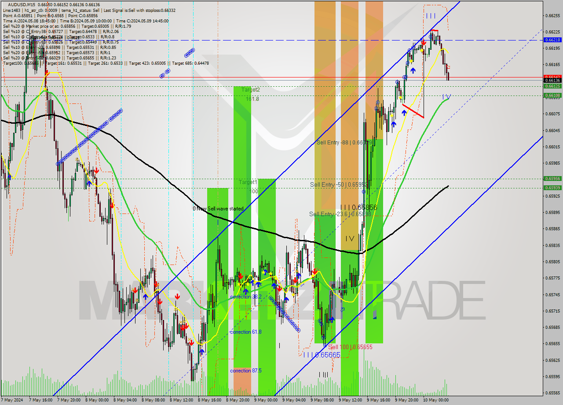Click the '8 May 12:00' time axis label
Image resolution: width=563 pixels, height=405 pixels.
(182, 401)
